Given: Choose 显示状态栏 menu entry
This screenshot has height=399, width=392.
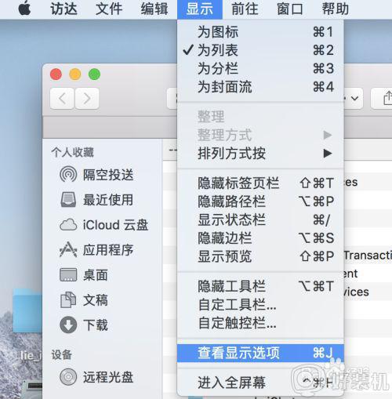Looking at the screenshot, I should pyautogui.click(x=260, y=219).
